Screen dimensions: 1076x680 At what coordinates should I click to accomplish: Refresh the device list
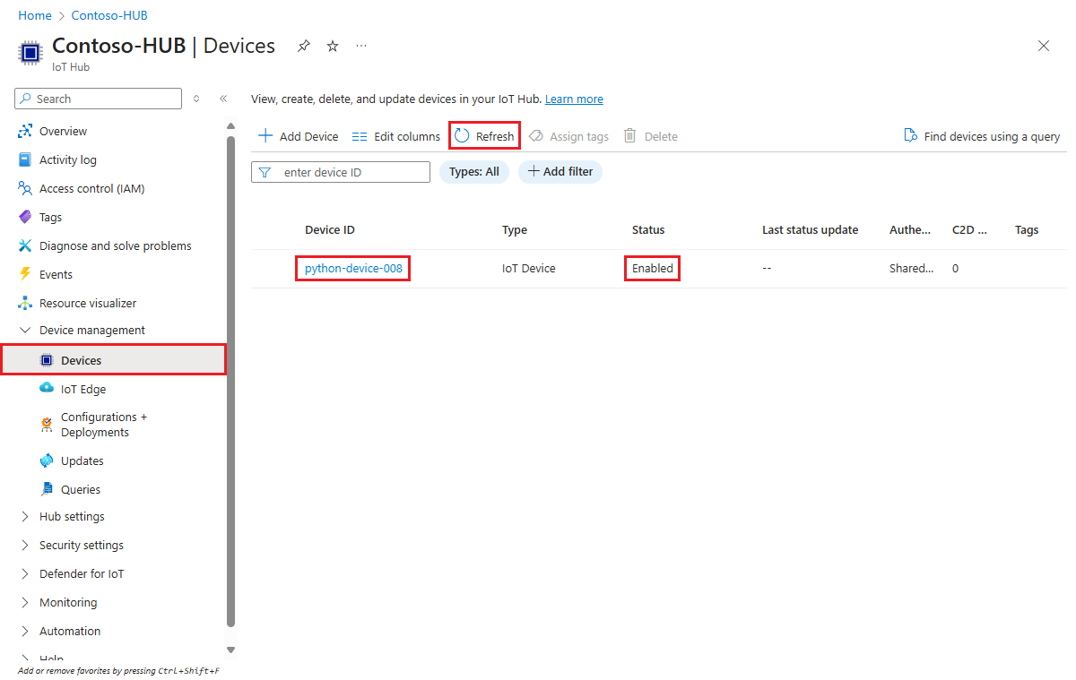[483, 135]
